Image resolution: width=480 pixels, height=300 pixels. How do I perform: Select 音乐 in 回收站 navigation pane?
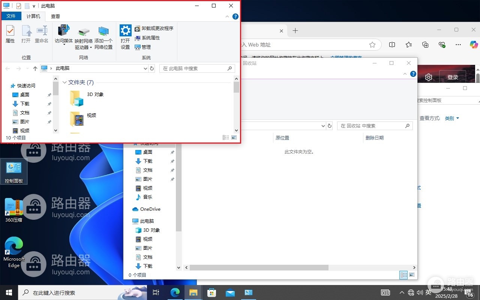pos(148,197)
